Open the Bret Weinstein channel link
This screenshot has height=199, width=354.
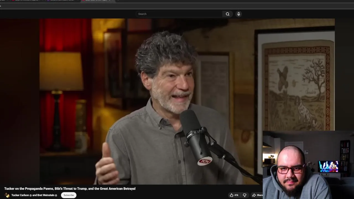point(46,195)
